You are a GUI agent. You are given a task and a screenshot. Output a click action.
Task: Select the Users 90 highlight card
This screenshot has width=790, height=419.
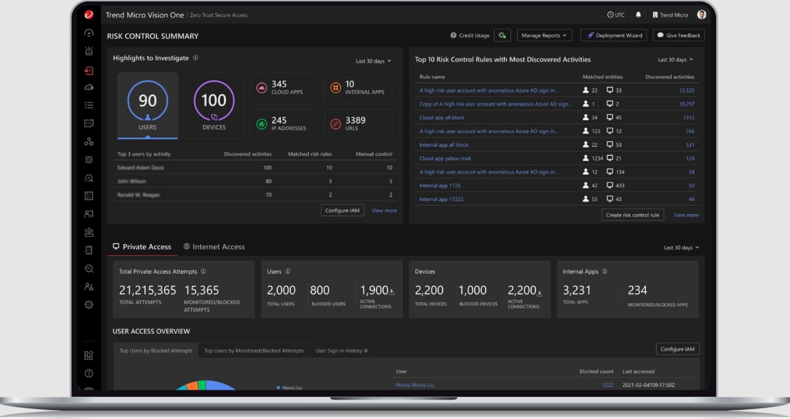pos(148,106)
